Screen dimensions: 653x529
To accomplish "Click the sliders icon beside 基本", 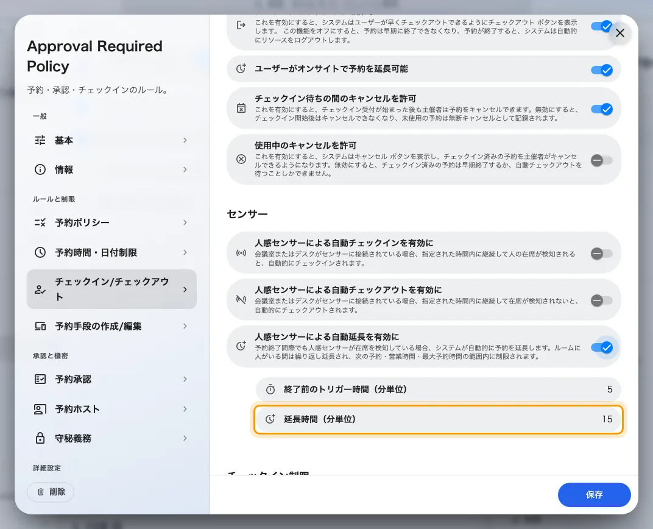I will click(x=40, y=140).
